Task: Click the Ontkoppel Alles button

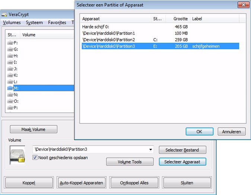Action: tap(134, 182)
